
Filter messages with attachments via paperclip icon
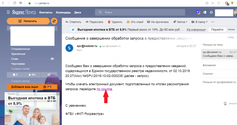coord(49,74)
